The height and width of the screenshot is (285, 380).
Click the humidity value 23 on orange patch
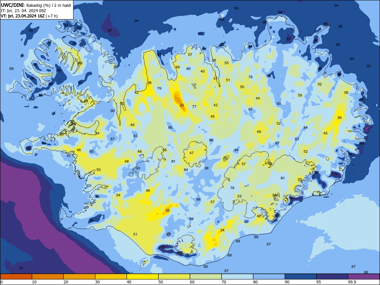[182, 105]
